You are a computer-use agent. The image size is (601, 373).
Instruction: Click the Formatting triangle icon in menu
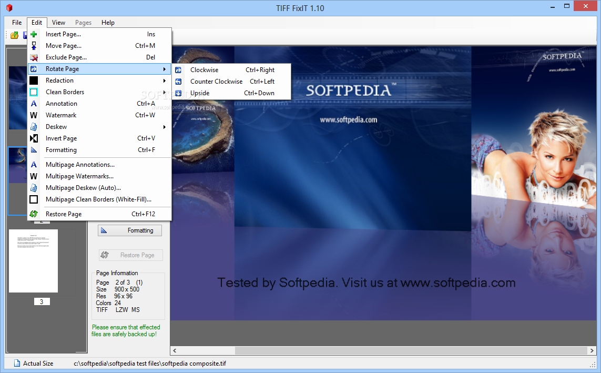click(x=34, y=150)
